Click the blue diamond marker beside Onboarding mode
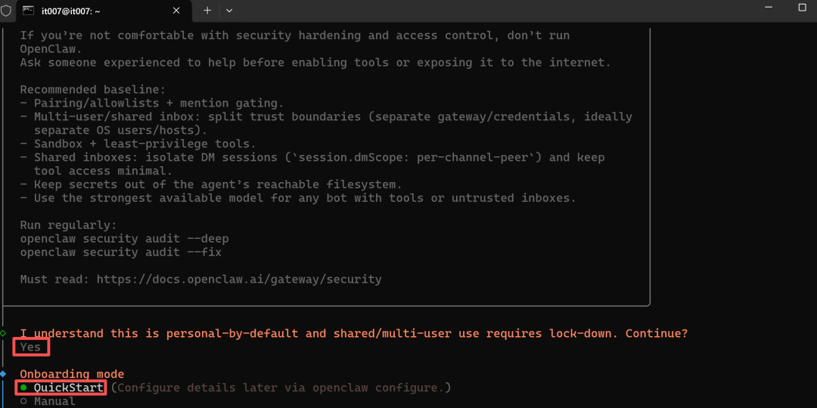 tap(3, 374)
